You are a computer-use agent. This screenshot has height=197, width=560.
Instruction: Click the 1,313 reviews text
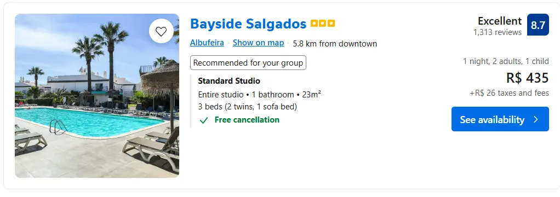498,32
